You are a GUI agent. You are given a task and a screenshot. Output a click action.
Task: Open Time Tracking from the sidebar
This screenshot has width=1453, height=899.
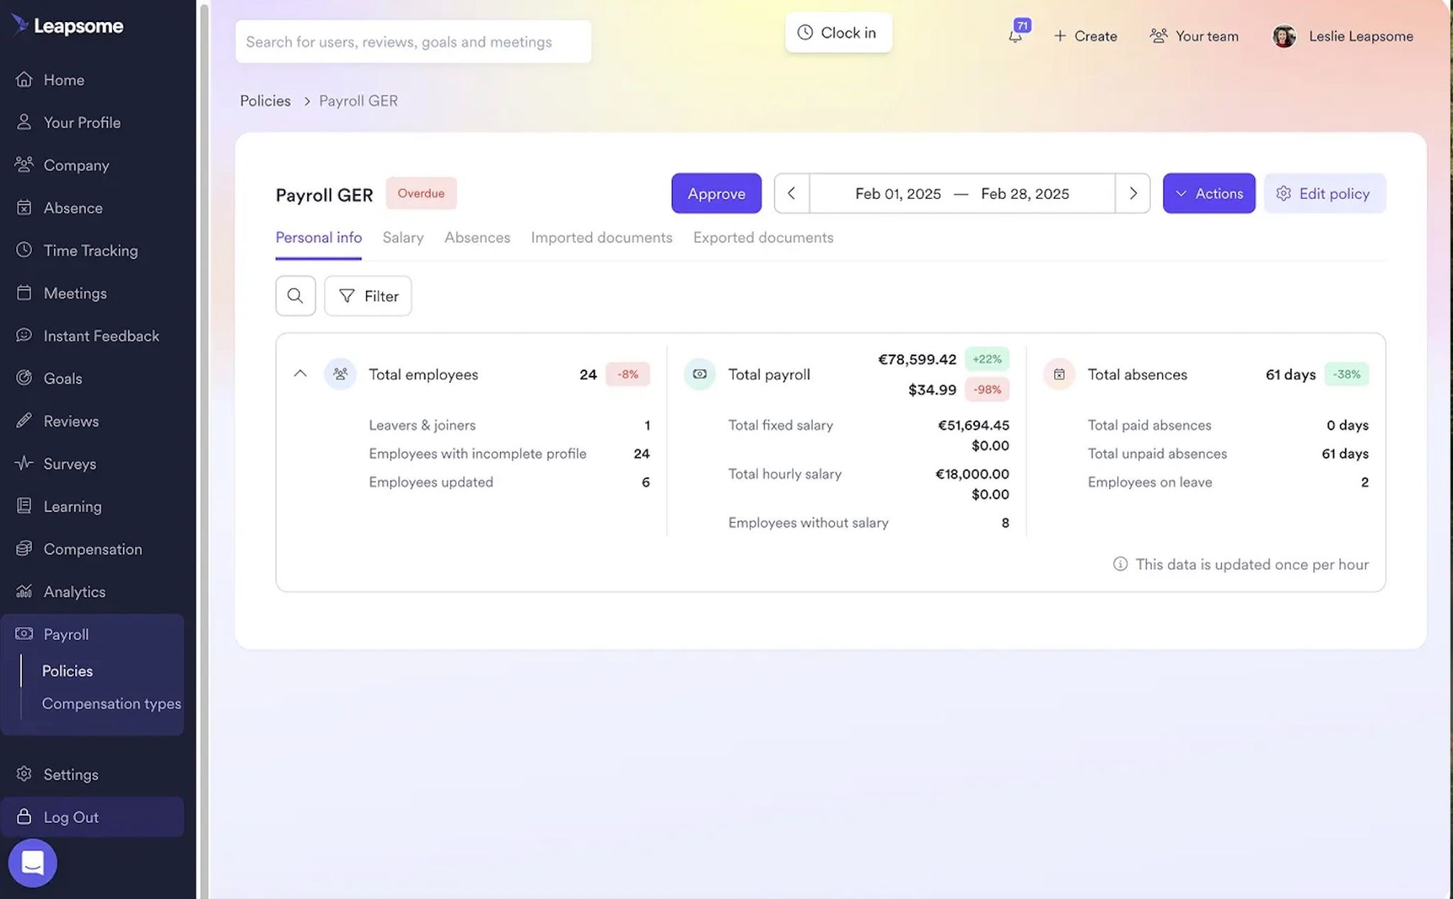[x=90, y=250]
